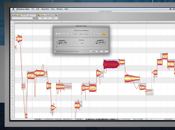Click the Record button in the transport
This screenshot has width=175, height=130.
point(13,15)
